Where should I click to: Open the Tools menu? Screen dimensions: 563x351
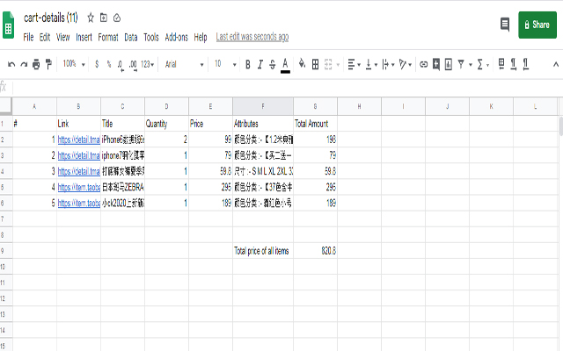click(x=151, y=37)
